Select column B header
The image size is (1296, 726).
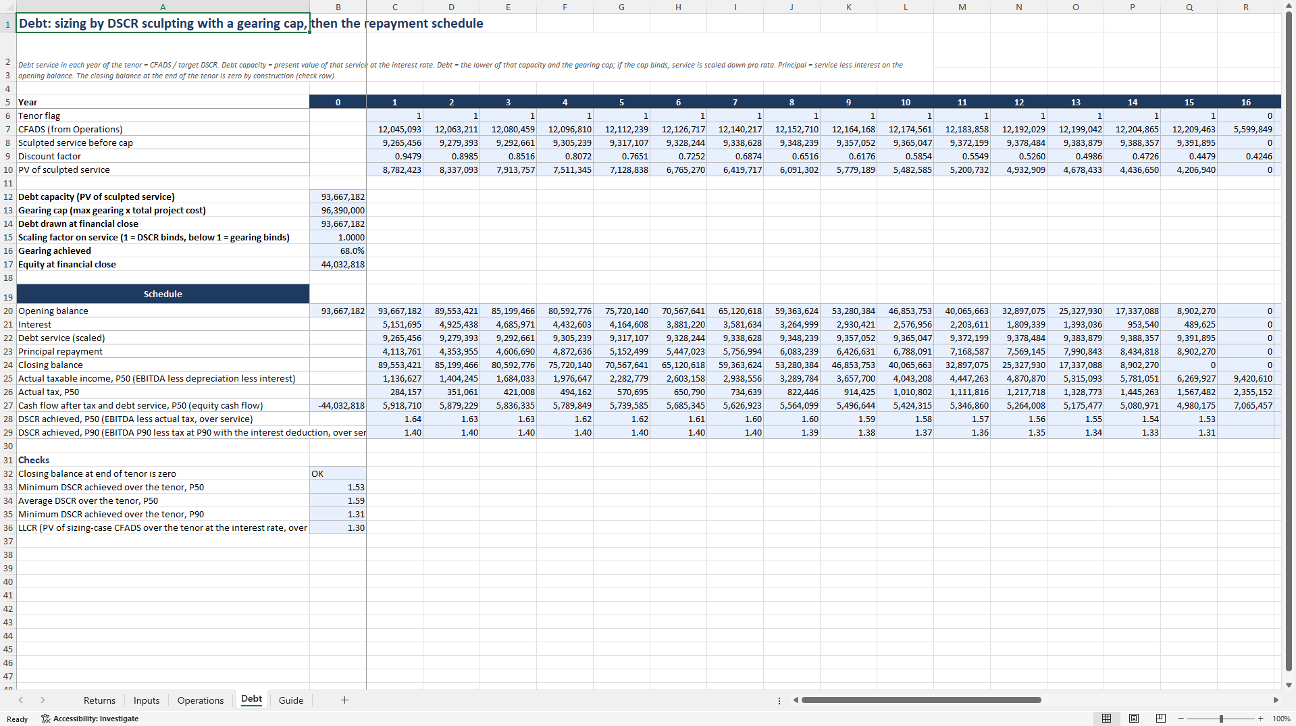click(x=338, y=7)
